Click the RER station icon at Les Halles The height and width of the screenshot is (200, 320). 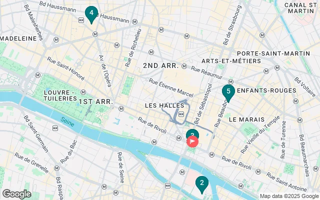[x=181, y=114]
